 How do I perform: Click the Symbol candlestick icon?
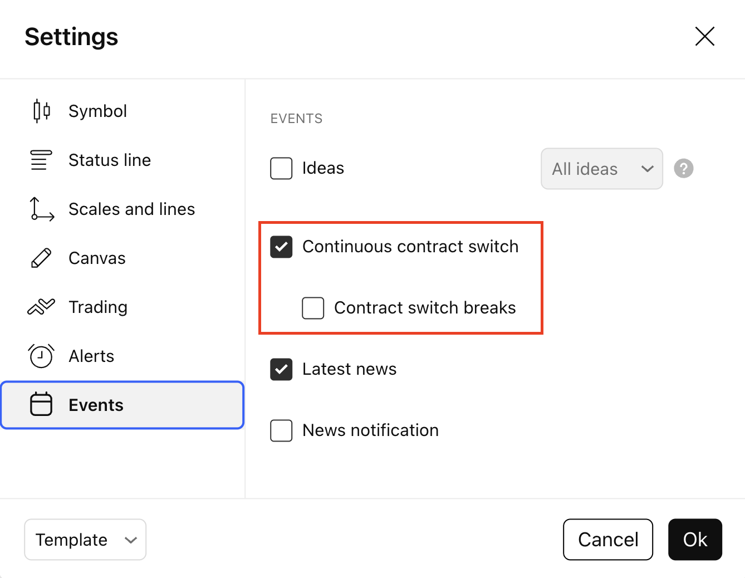[x=41, y=111]
